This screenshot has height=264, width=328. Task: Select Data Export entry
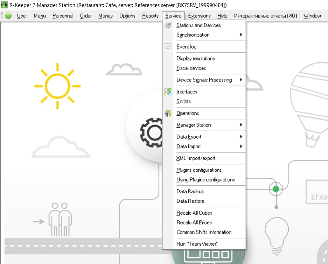[204, 137]
